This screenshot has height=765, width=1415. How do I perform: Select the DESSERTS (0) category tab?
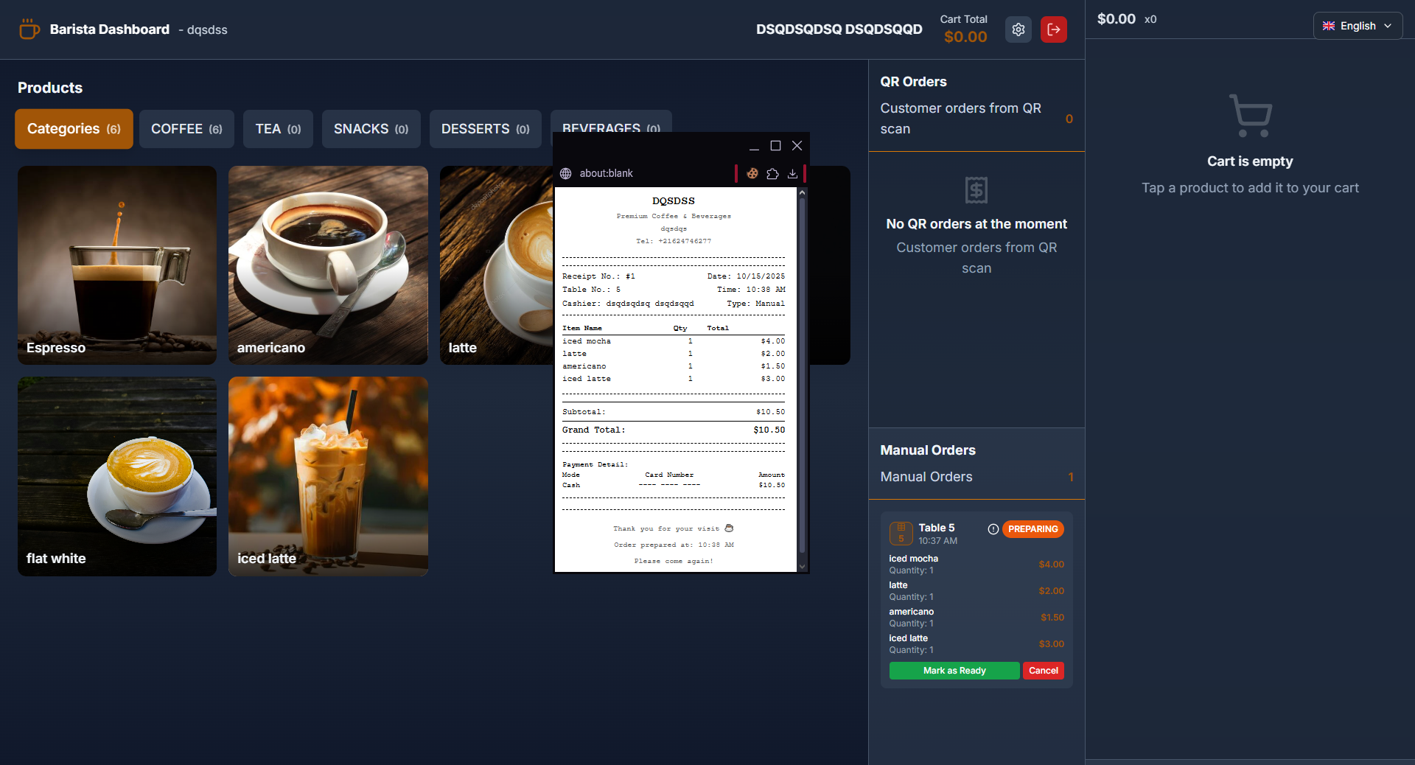click(485, 129)
